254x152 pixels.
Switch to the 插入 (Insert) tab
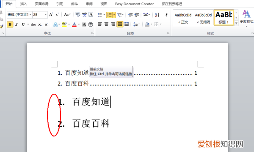[x=24, y=4]
